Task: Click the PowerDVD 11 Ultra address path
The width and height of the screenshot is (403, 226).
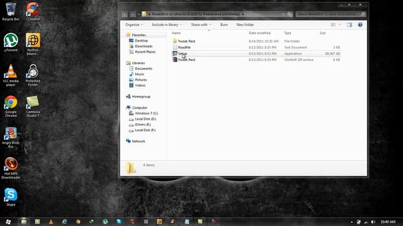Action: pos(196,14)
